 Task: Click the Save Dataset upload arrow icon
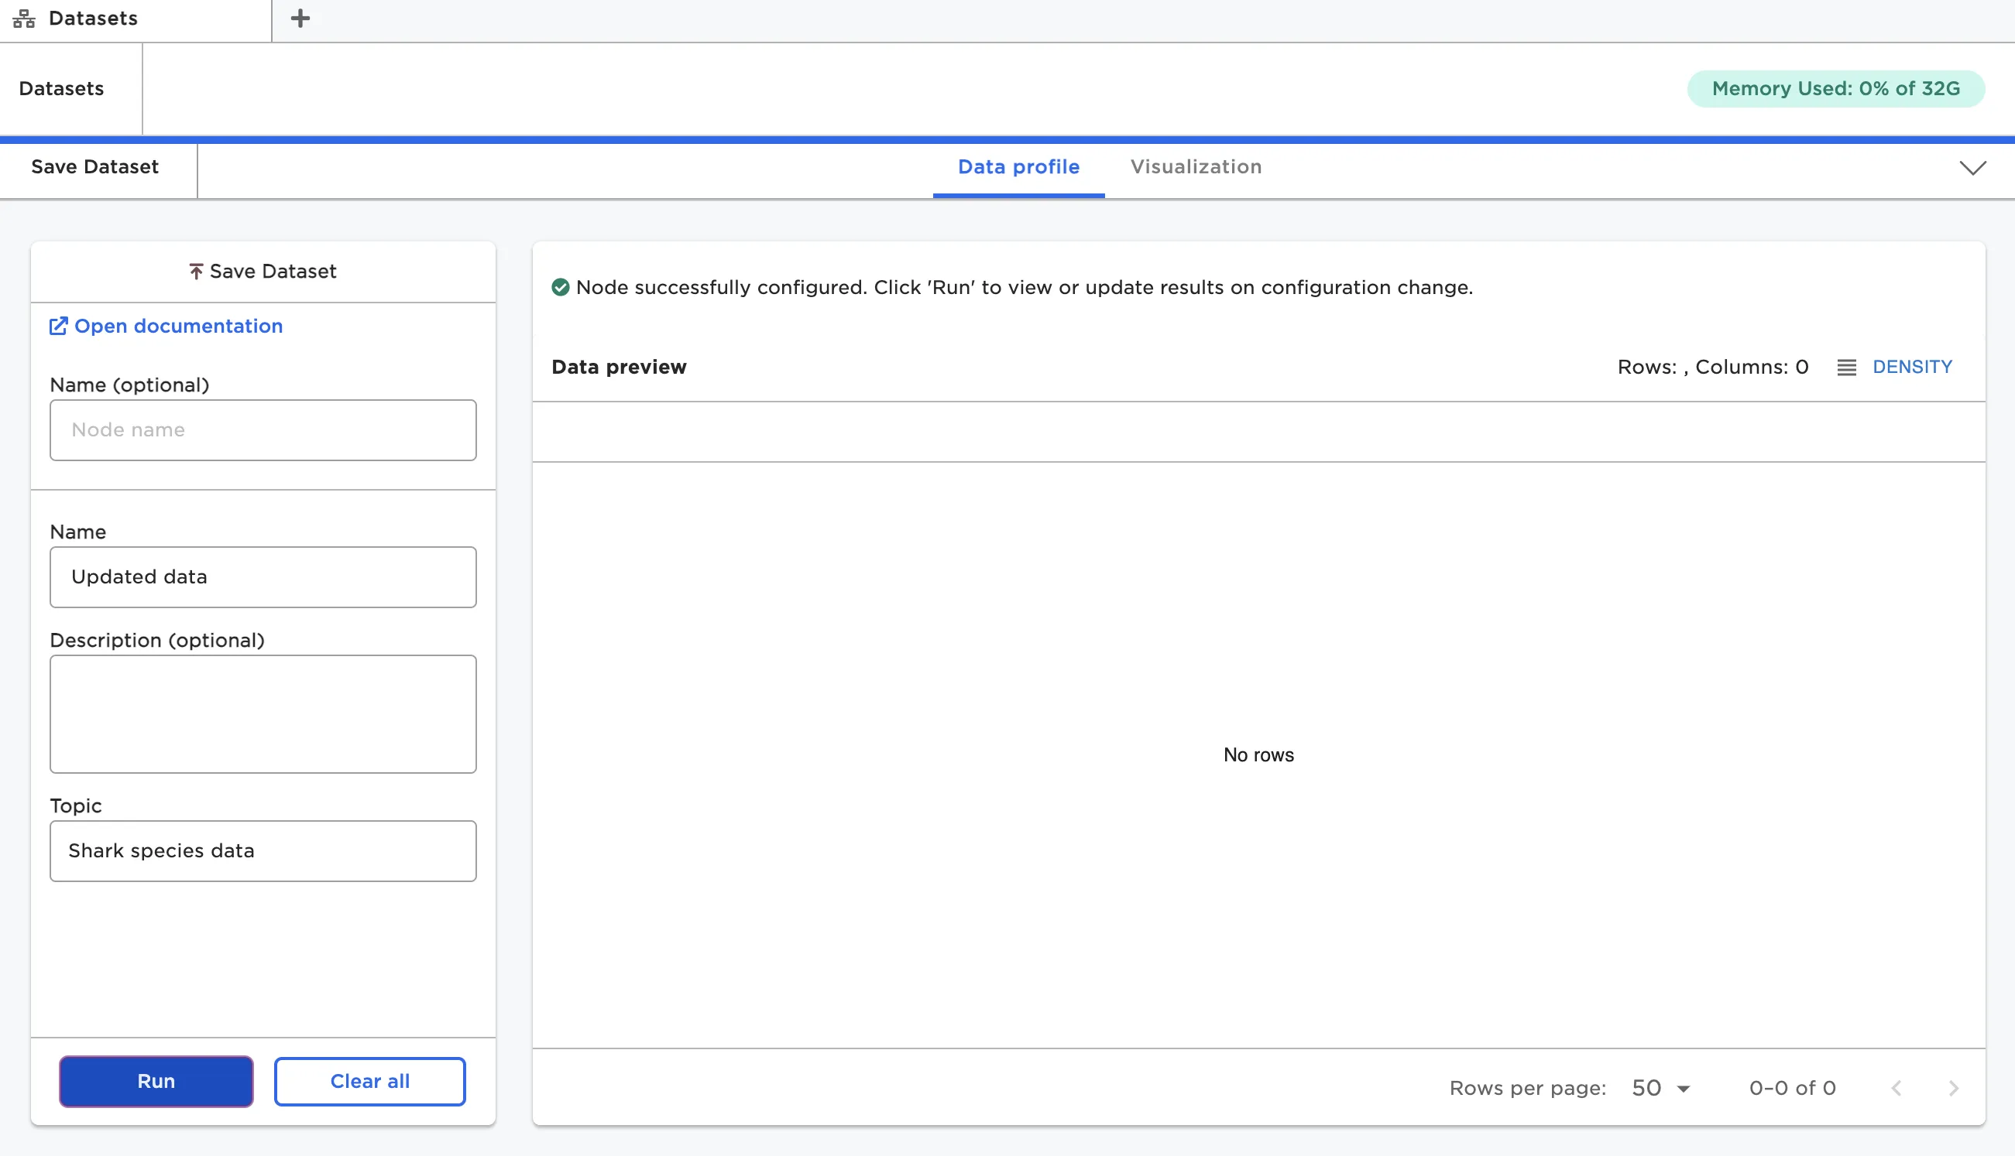pyautogui.click(x=196, y=272)
